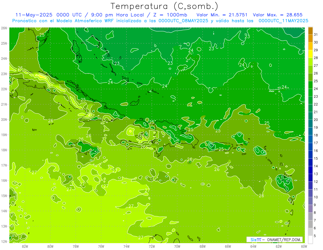Click the '20N' latitude axis label
Image resolution: width=323 pixels, height=250 pixels.
coord(4,119)
